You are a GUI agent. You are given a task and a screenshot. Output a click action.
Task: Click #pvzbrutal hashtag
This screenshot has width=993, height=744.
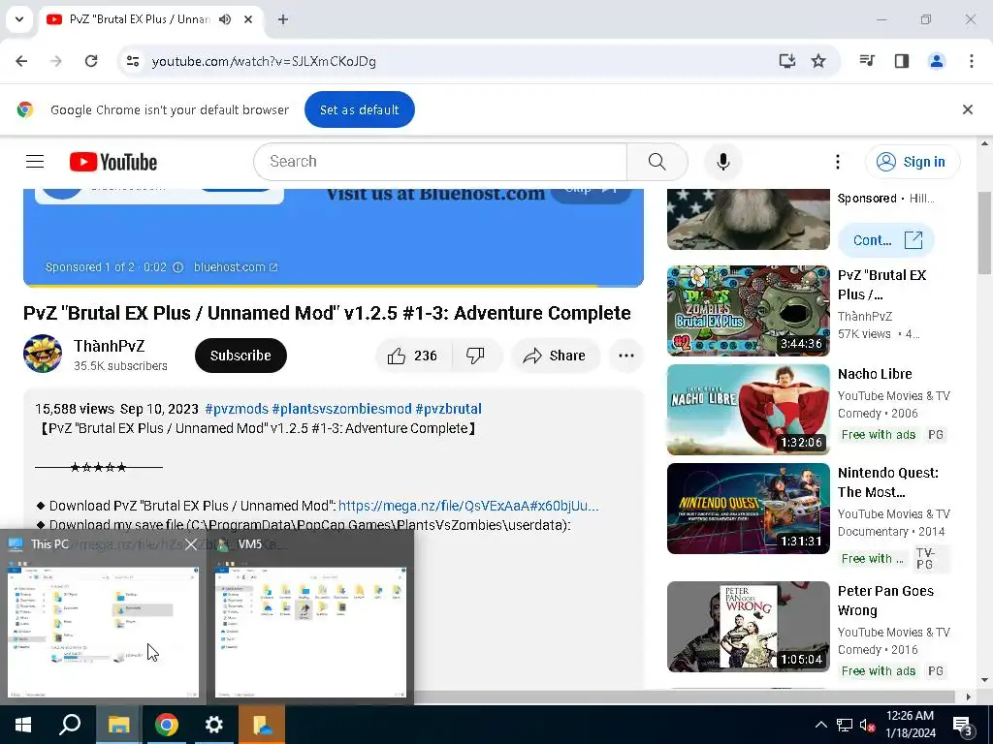point(448,409)
